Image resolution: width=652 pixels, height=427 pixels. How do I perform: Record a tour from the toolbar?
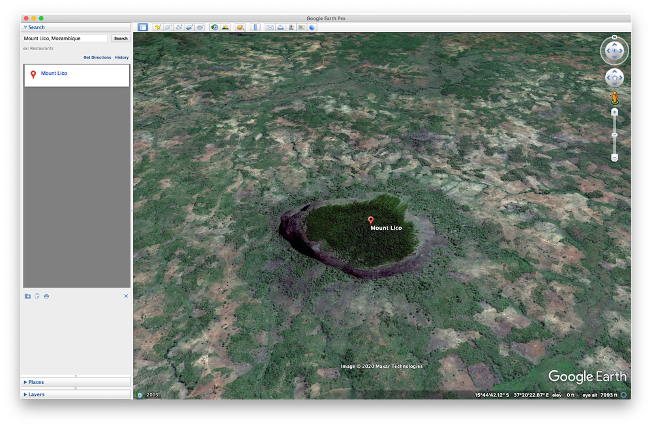point(200,27)
